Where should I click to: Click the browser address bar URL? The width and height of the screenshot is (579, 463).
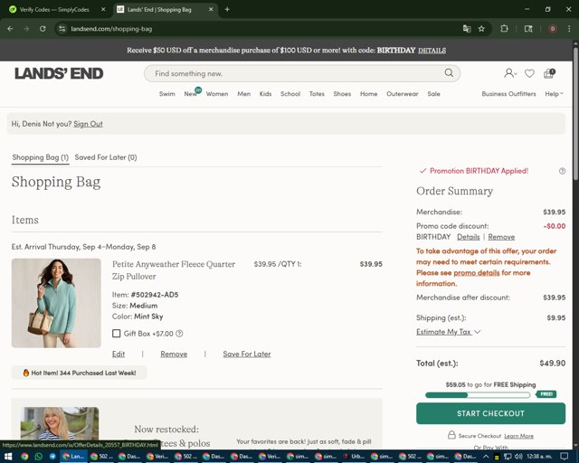point(111,29)
